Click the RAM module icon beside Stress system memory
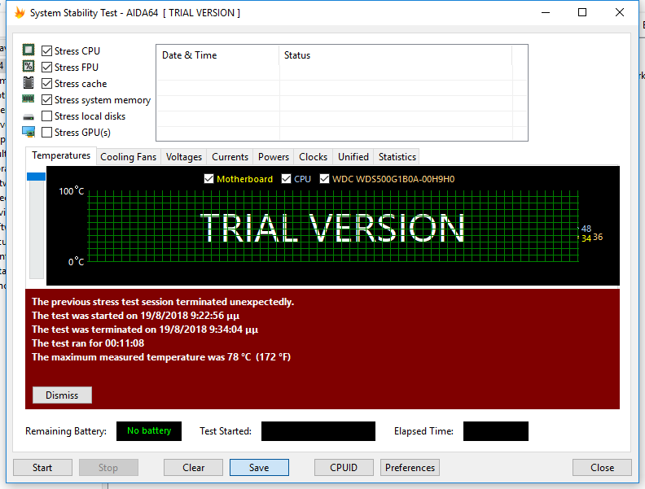This screenshot has width=645, height=489. pos(29,98)
